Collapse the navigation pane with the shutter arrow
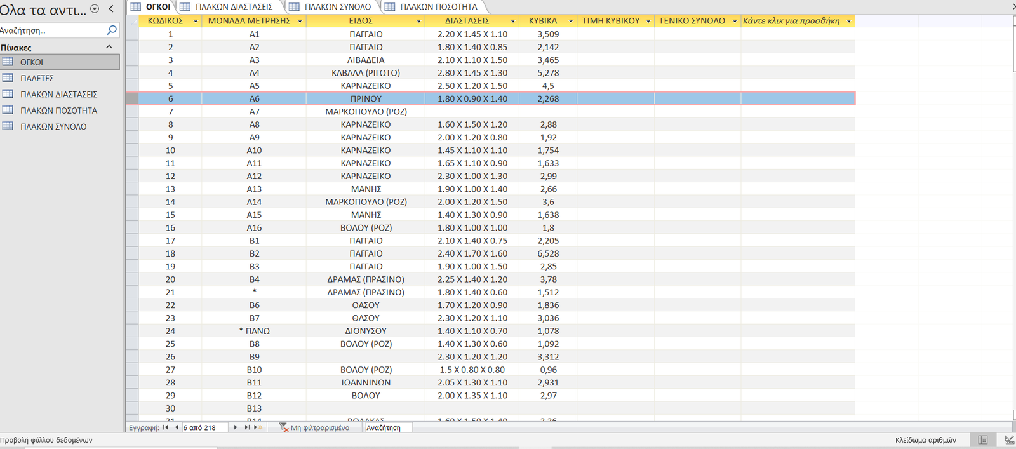Image resolution: width=1016 pixels, height=449 pixels. click(111, 9)
